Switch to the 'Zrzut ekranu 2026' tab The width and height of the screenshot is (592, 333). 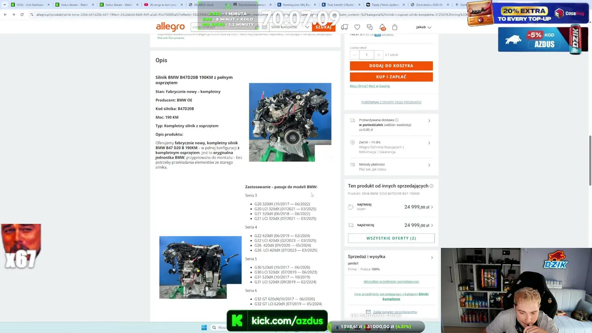430,5
